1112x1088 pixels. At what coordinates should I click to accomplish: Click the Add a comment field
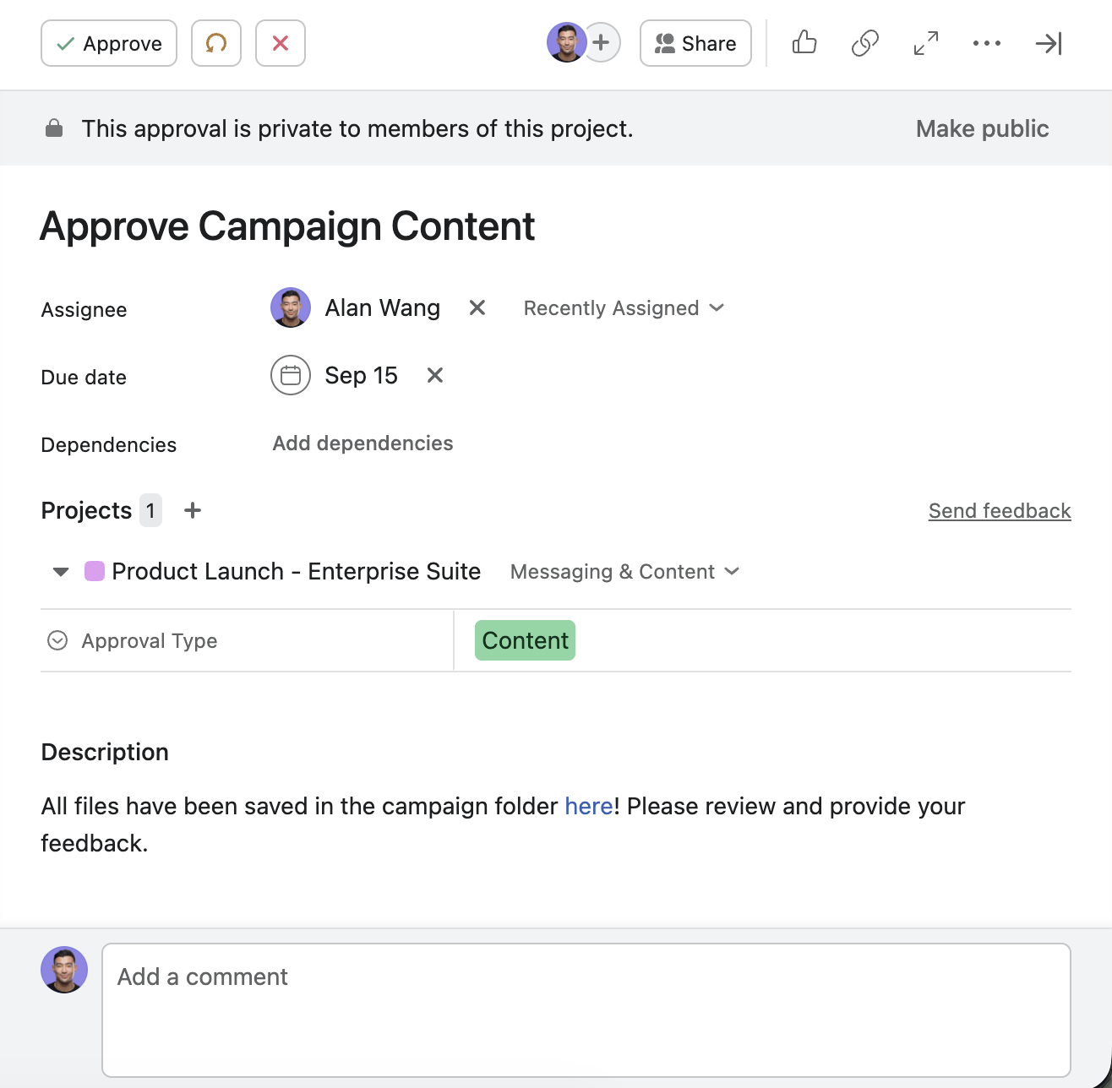point(586,1010)
